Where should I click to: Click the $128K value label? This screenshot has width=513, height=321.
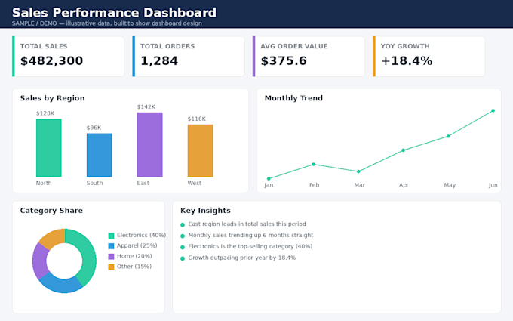tap(45, 113)
